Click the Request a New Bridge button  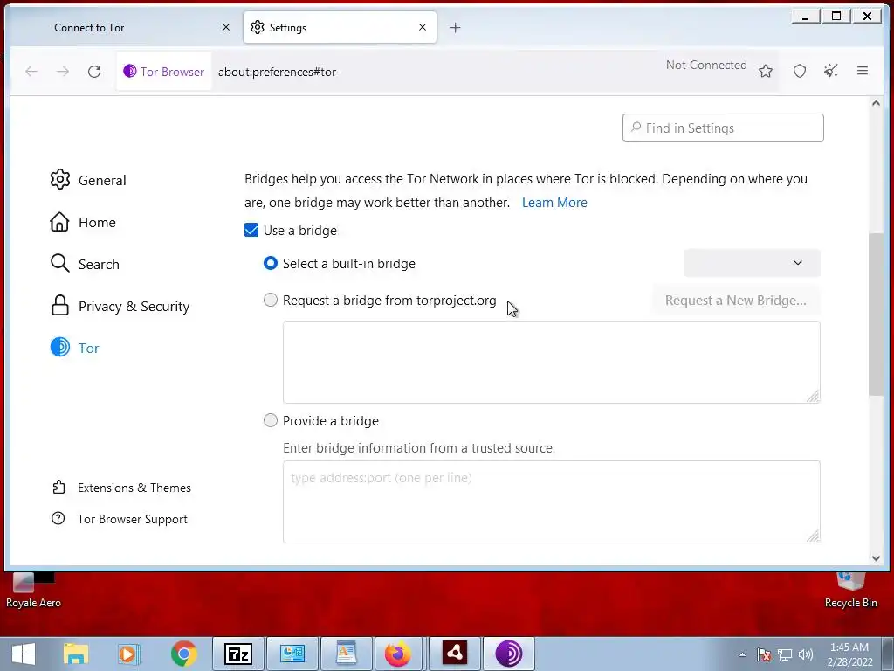[735, 301]
